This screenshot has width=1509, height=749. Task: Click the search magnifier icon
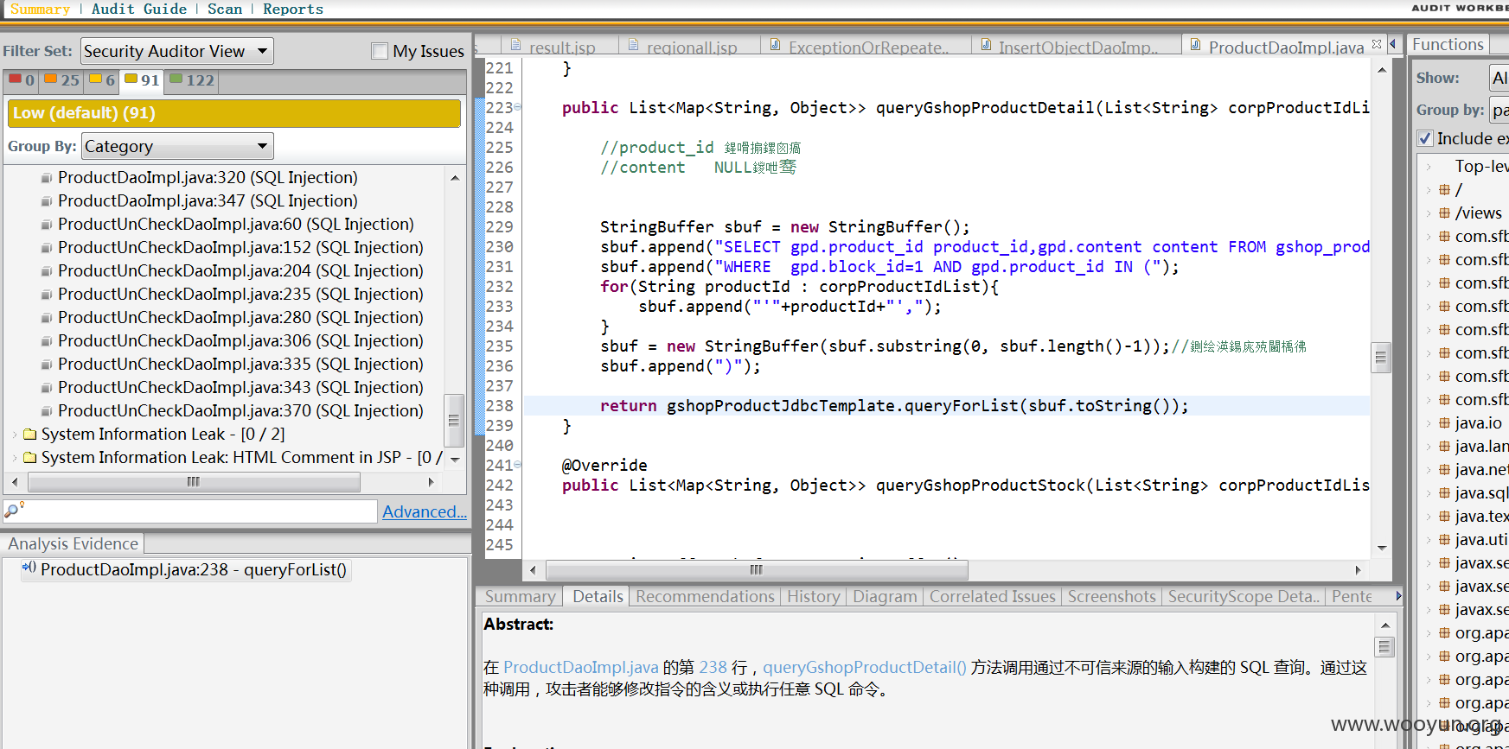point(13,511)
